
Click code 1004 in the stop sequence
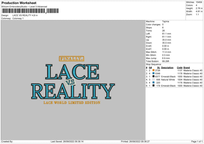click(x=180, y=80)
